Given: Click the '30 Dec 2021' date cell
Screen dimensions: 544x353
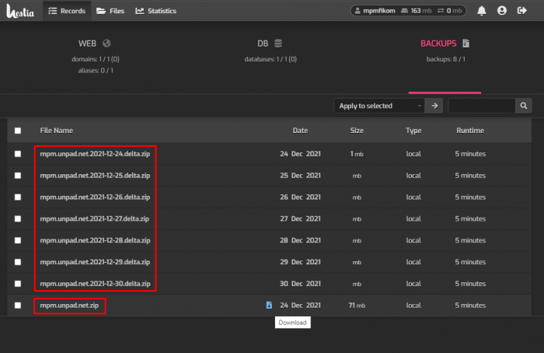Looking at the screenshot, I should (x=300, y=284).
